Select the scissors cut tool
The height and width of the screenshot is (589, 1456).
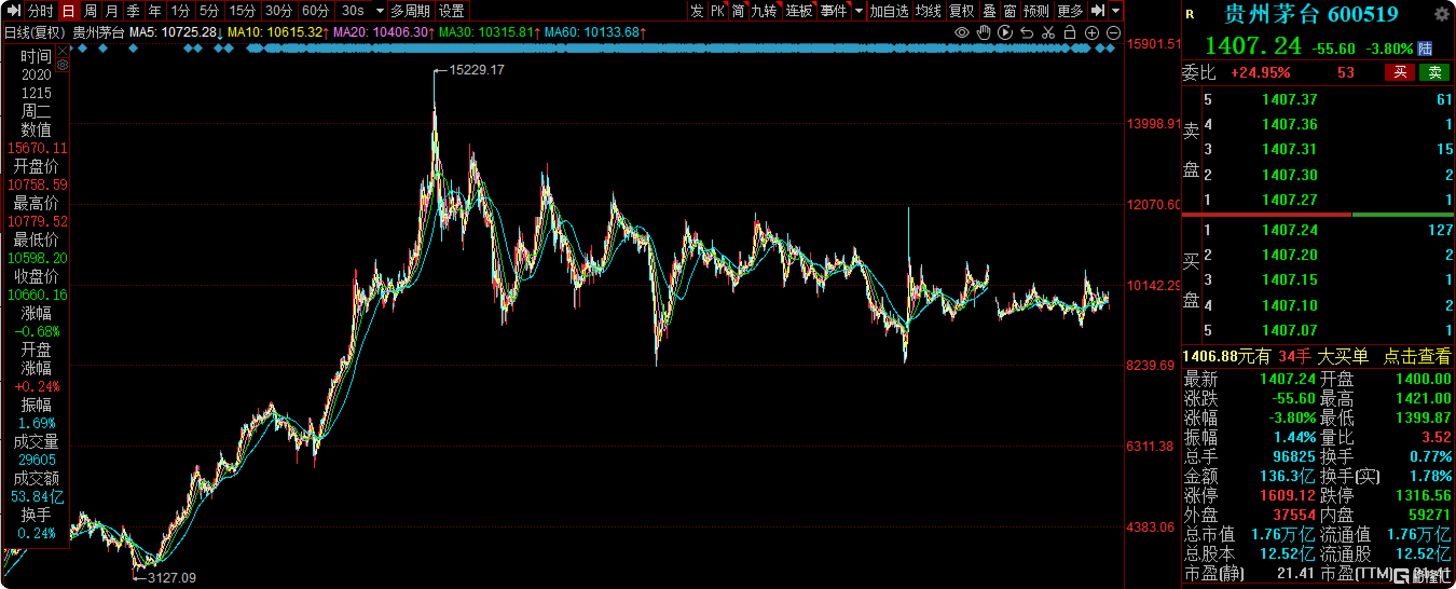pos(1048,33)
